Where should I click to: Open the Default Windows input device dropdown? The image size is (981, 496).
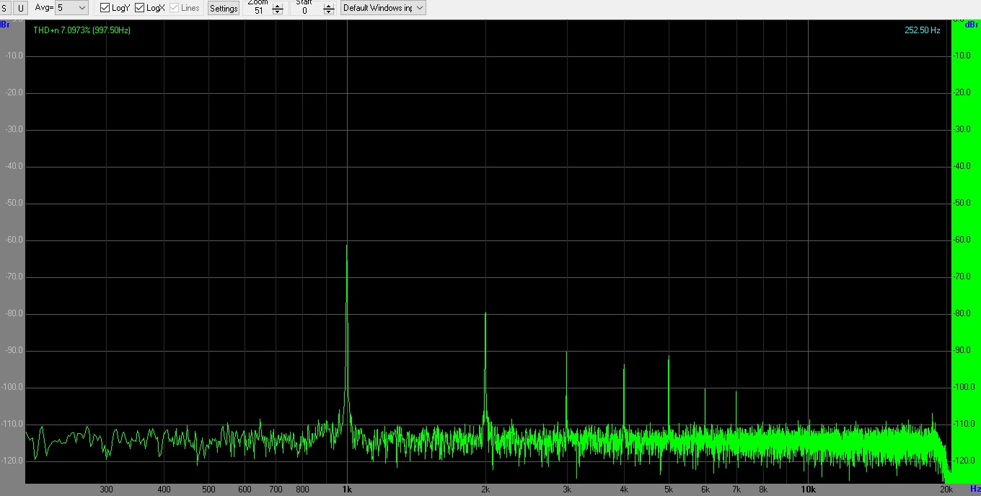coord(383,8)
